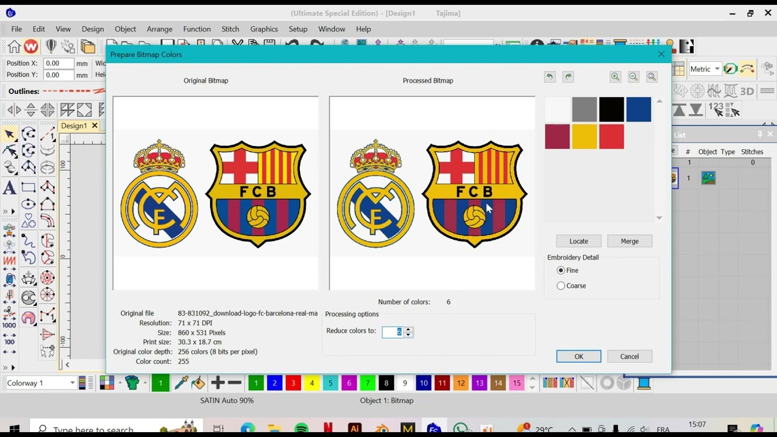
Task: Select the yellow swatch in the bitmap colors
Action: coord(585,137)
